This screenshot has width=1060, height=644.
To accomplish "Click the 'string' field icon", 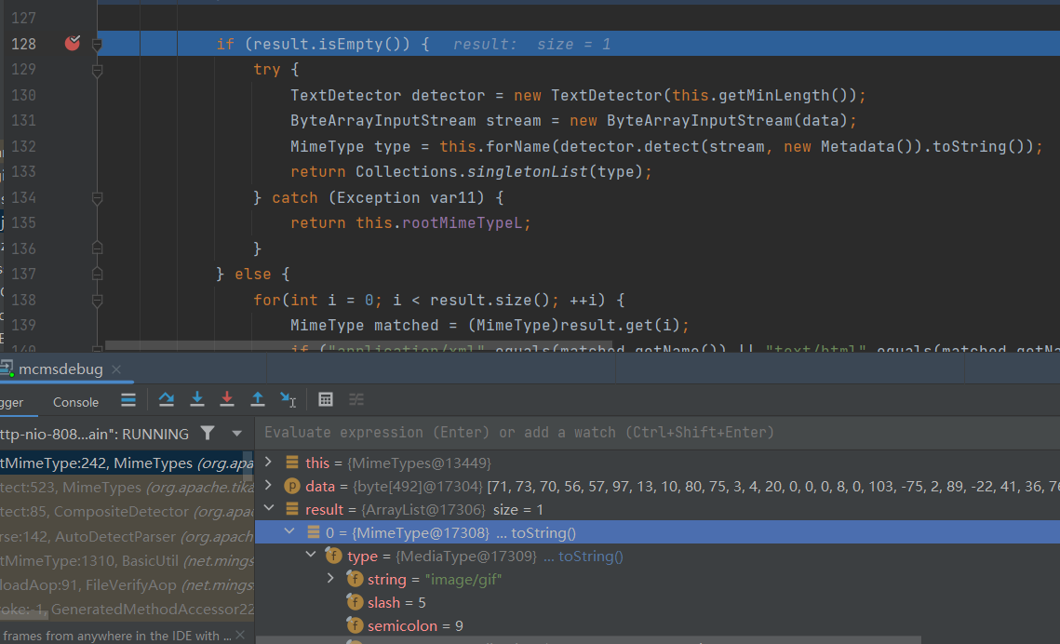I will [x=355, y=579].
